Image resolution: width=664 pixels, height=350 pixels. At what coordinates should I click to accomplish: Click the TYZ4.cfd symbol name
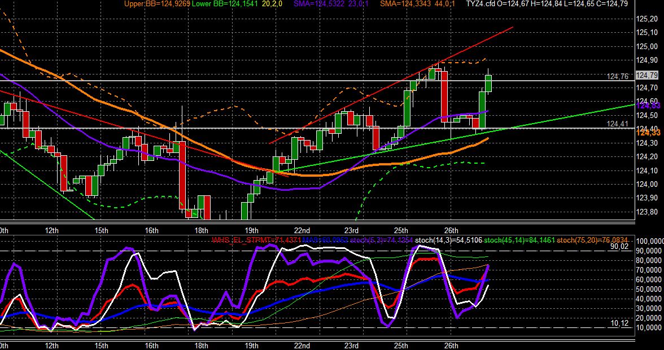click(482, 4)
